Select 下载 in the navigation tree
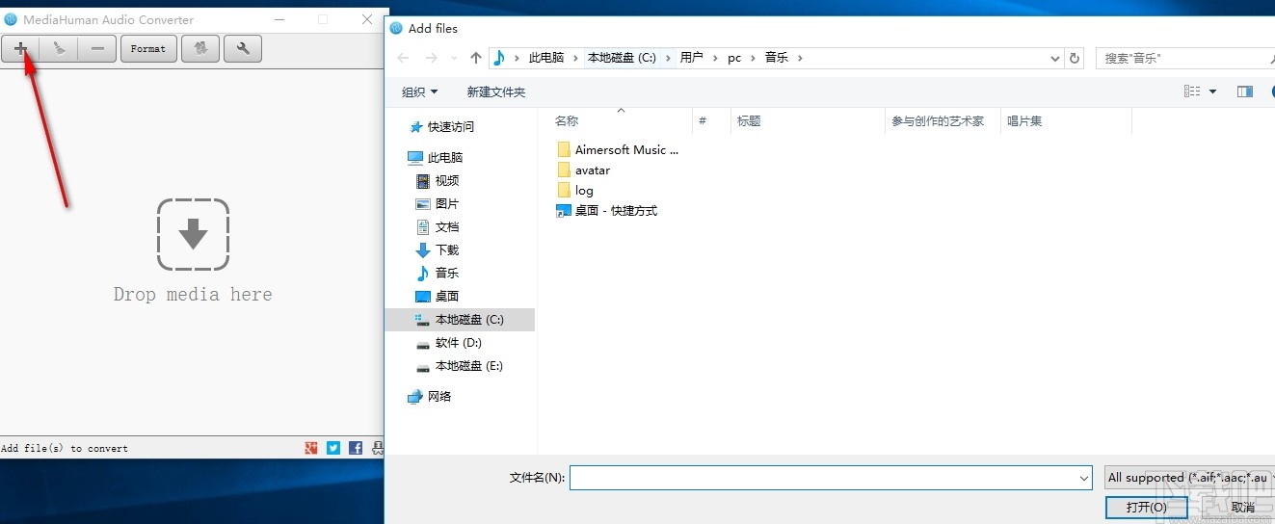This screenshot has height=524, width=1275. click(x=447, y=249)
